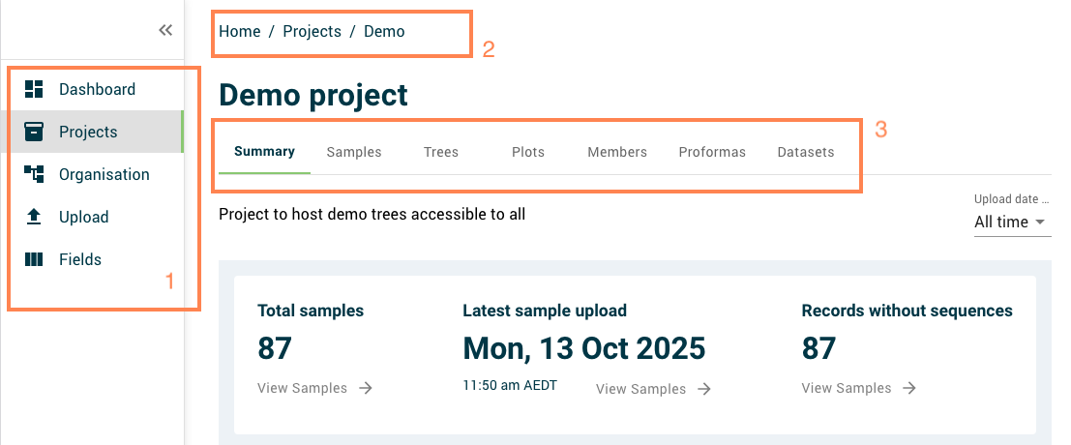
Task: Click the Dashboard grid icon in sidebar
Action: tap(34, 90)
